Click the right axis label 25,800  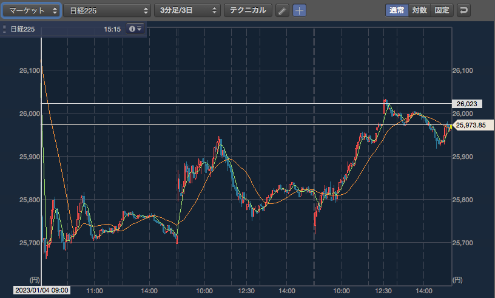click(463, 200)
